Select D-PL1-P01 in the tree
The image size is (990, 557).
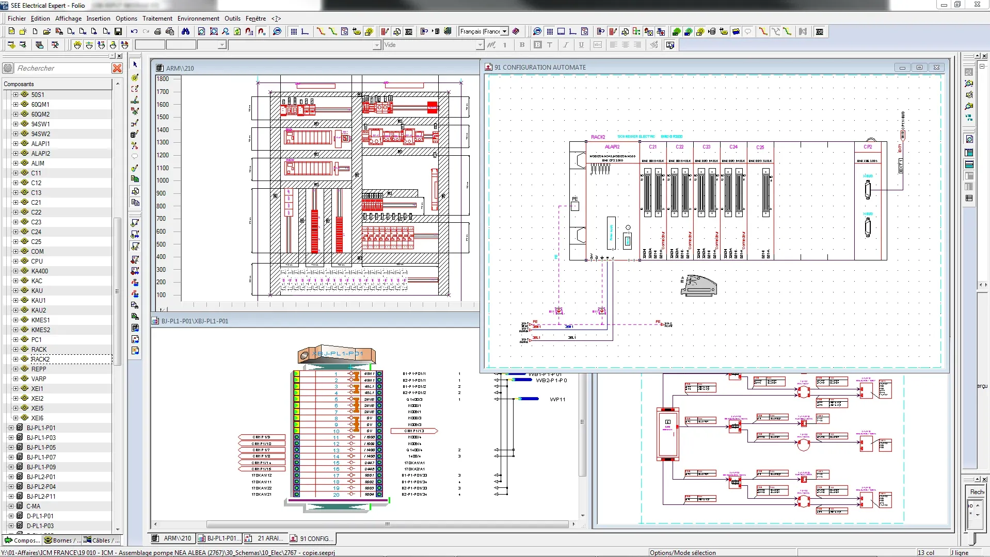[x=40, y=516]
